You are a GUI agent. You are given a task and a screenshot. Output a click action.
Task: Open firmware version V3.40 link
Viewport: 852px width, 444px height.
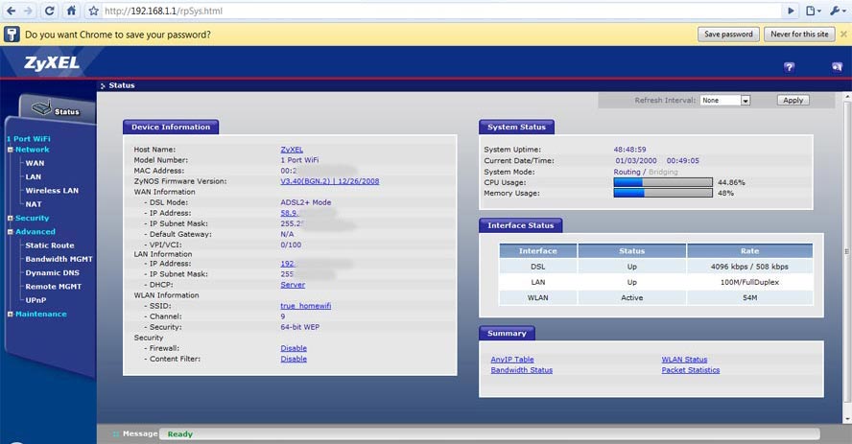pos(330,181)
